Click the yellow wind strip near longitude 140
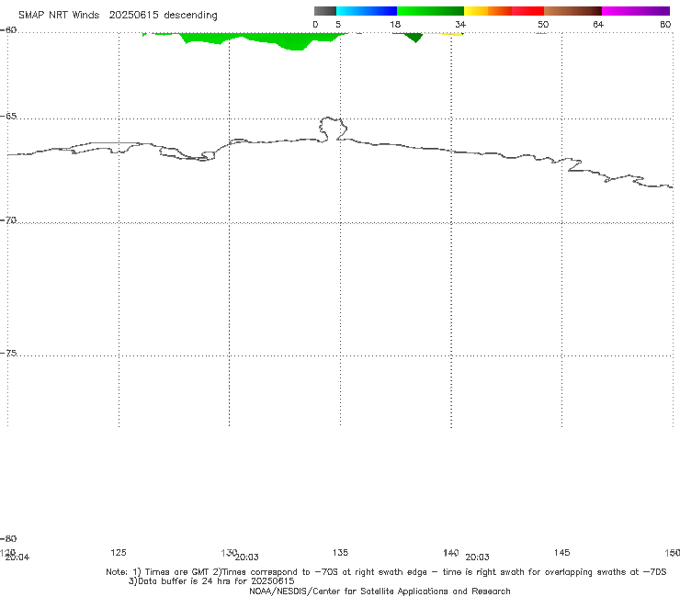The image size is (680, 597). click(442, 34)
